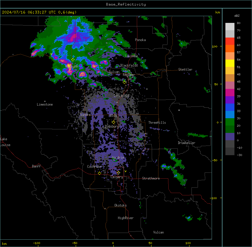Click the Lake Louise label at left edge
This screenshot has width=252, height=247.
coord(5,142)
